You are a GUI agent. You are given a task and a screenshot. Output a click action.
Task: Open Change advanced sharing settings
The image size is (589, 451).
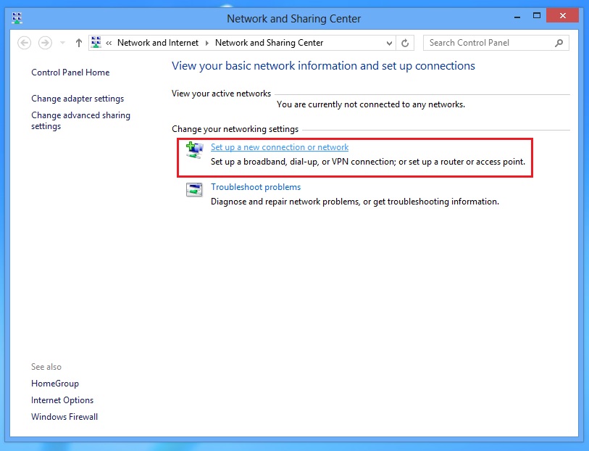[x=80, y=120]
